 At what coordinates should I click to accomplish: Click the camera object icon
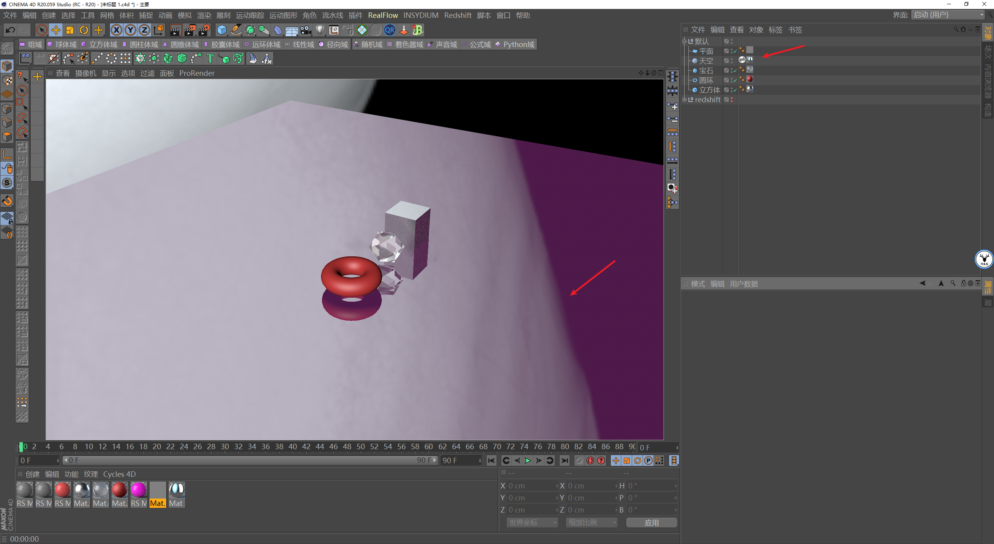pyautogui.click(x=306, y=30)
